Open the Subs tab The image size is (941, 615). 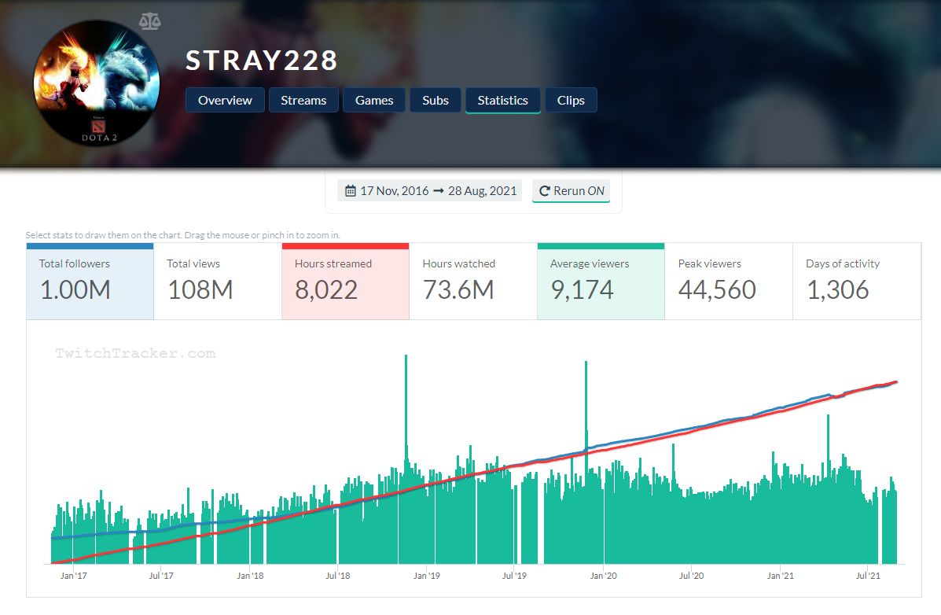pyautogui.click(x=435, y=101)
